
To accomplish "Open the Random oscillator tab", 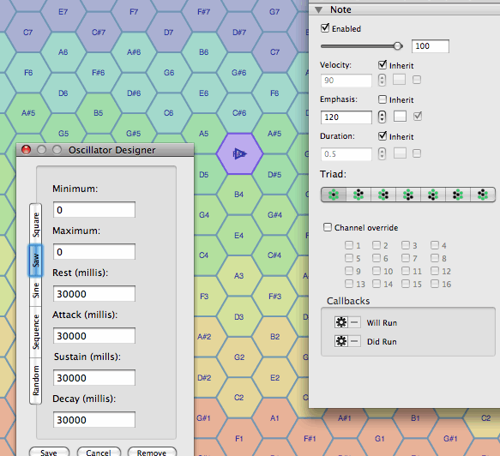I will 36,381.
